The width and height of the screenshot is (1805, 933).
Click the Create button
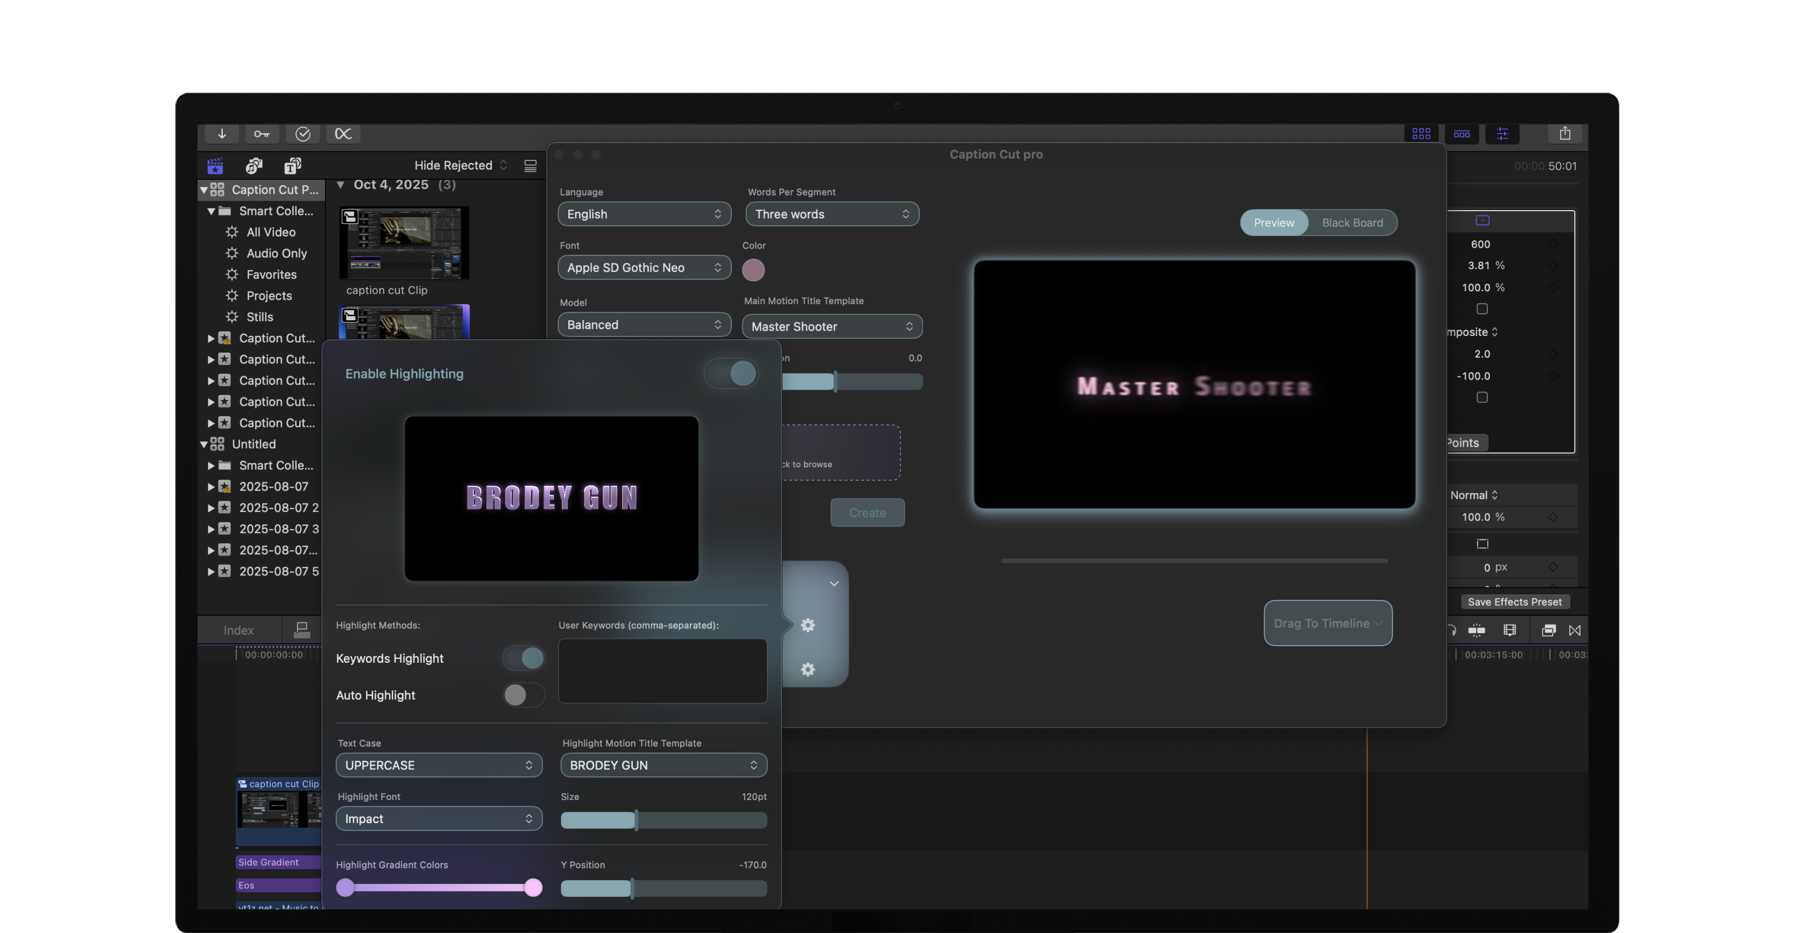pyautogui.click(x=867, y=513)
